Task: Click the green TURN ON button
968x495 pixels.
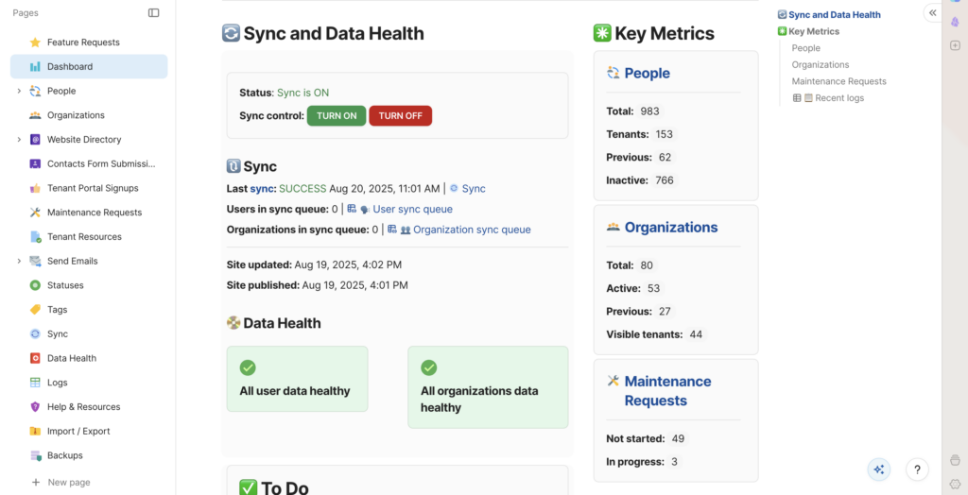Action: (x=337, y=116)
